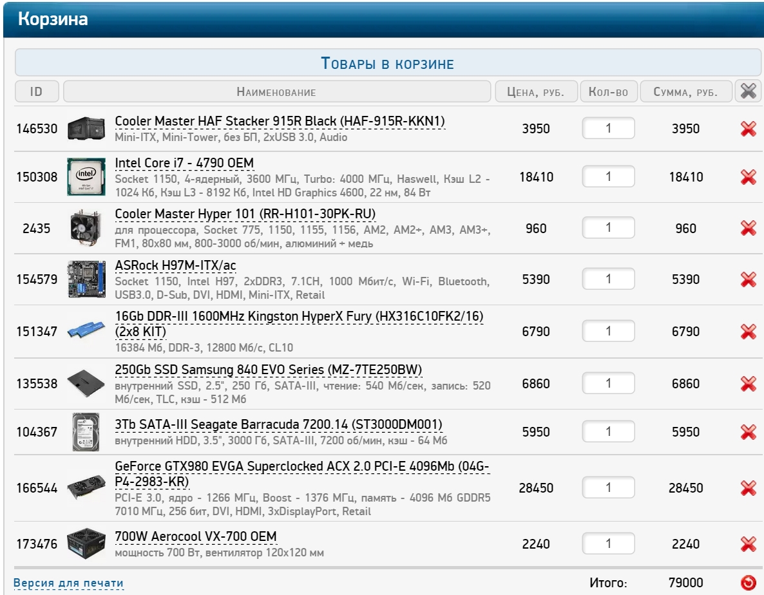Open Aerocool power supply thumbnail
Image resolution: width=764 pixels, height=595 pixels.
pyautogui.click(x=86, y=544)
